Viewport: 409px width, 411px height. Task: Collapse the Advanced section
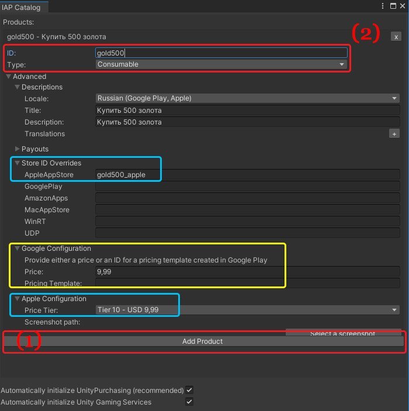9,77
